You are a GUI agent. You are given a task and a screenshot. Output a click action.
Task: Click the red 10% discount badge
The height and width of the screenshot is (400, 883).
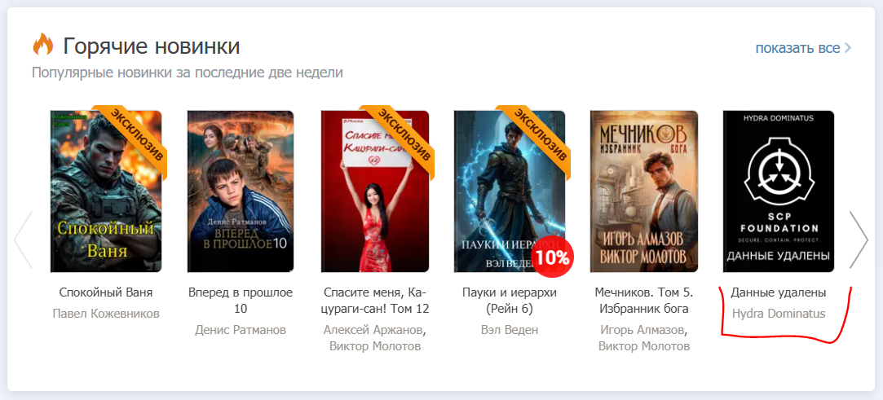point(552,257)
